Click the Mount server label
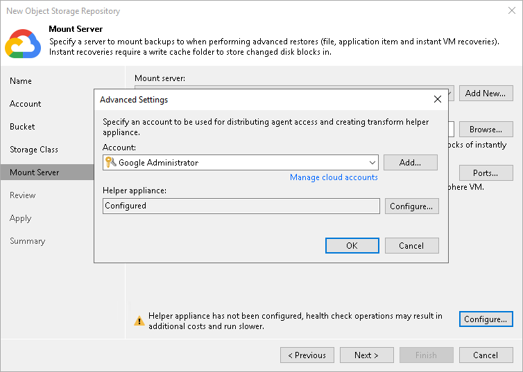The width and height of the screenshot is (523, 372). (x=160, y=78)
